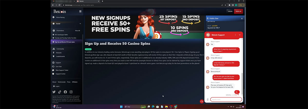Image resolution: width=308 pixels, height=109 pixels.
Task: Click the Press footer link
Action: click(69, 82)
